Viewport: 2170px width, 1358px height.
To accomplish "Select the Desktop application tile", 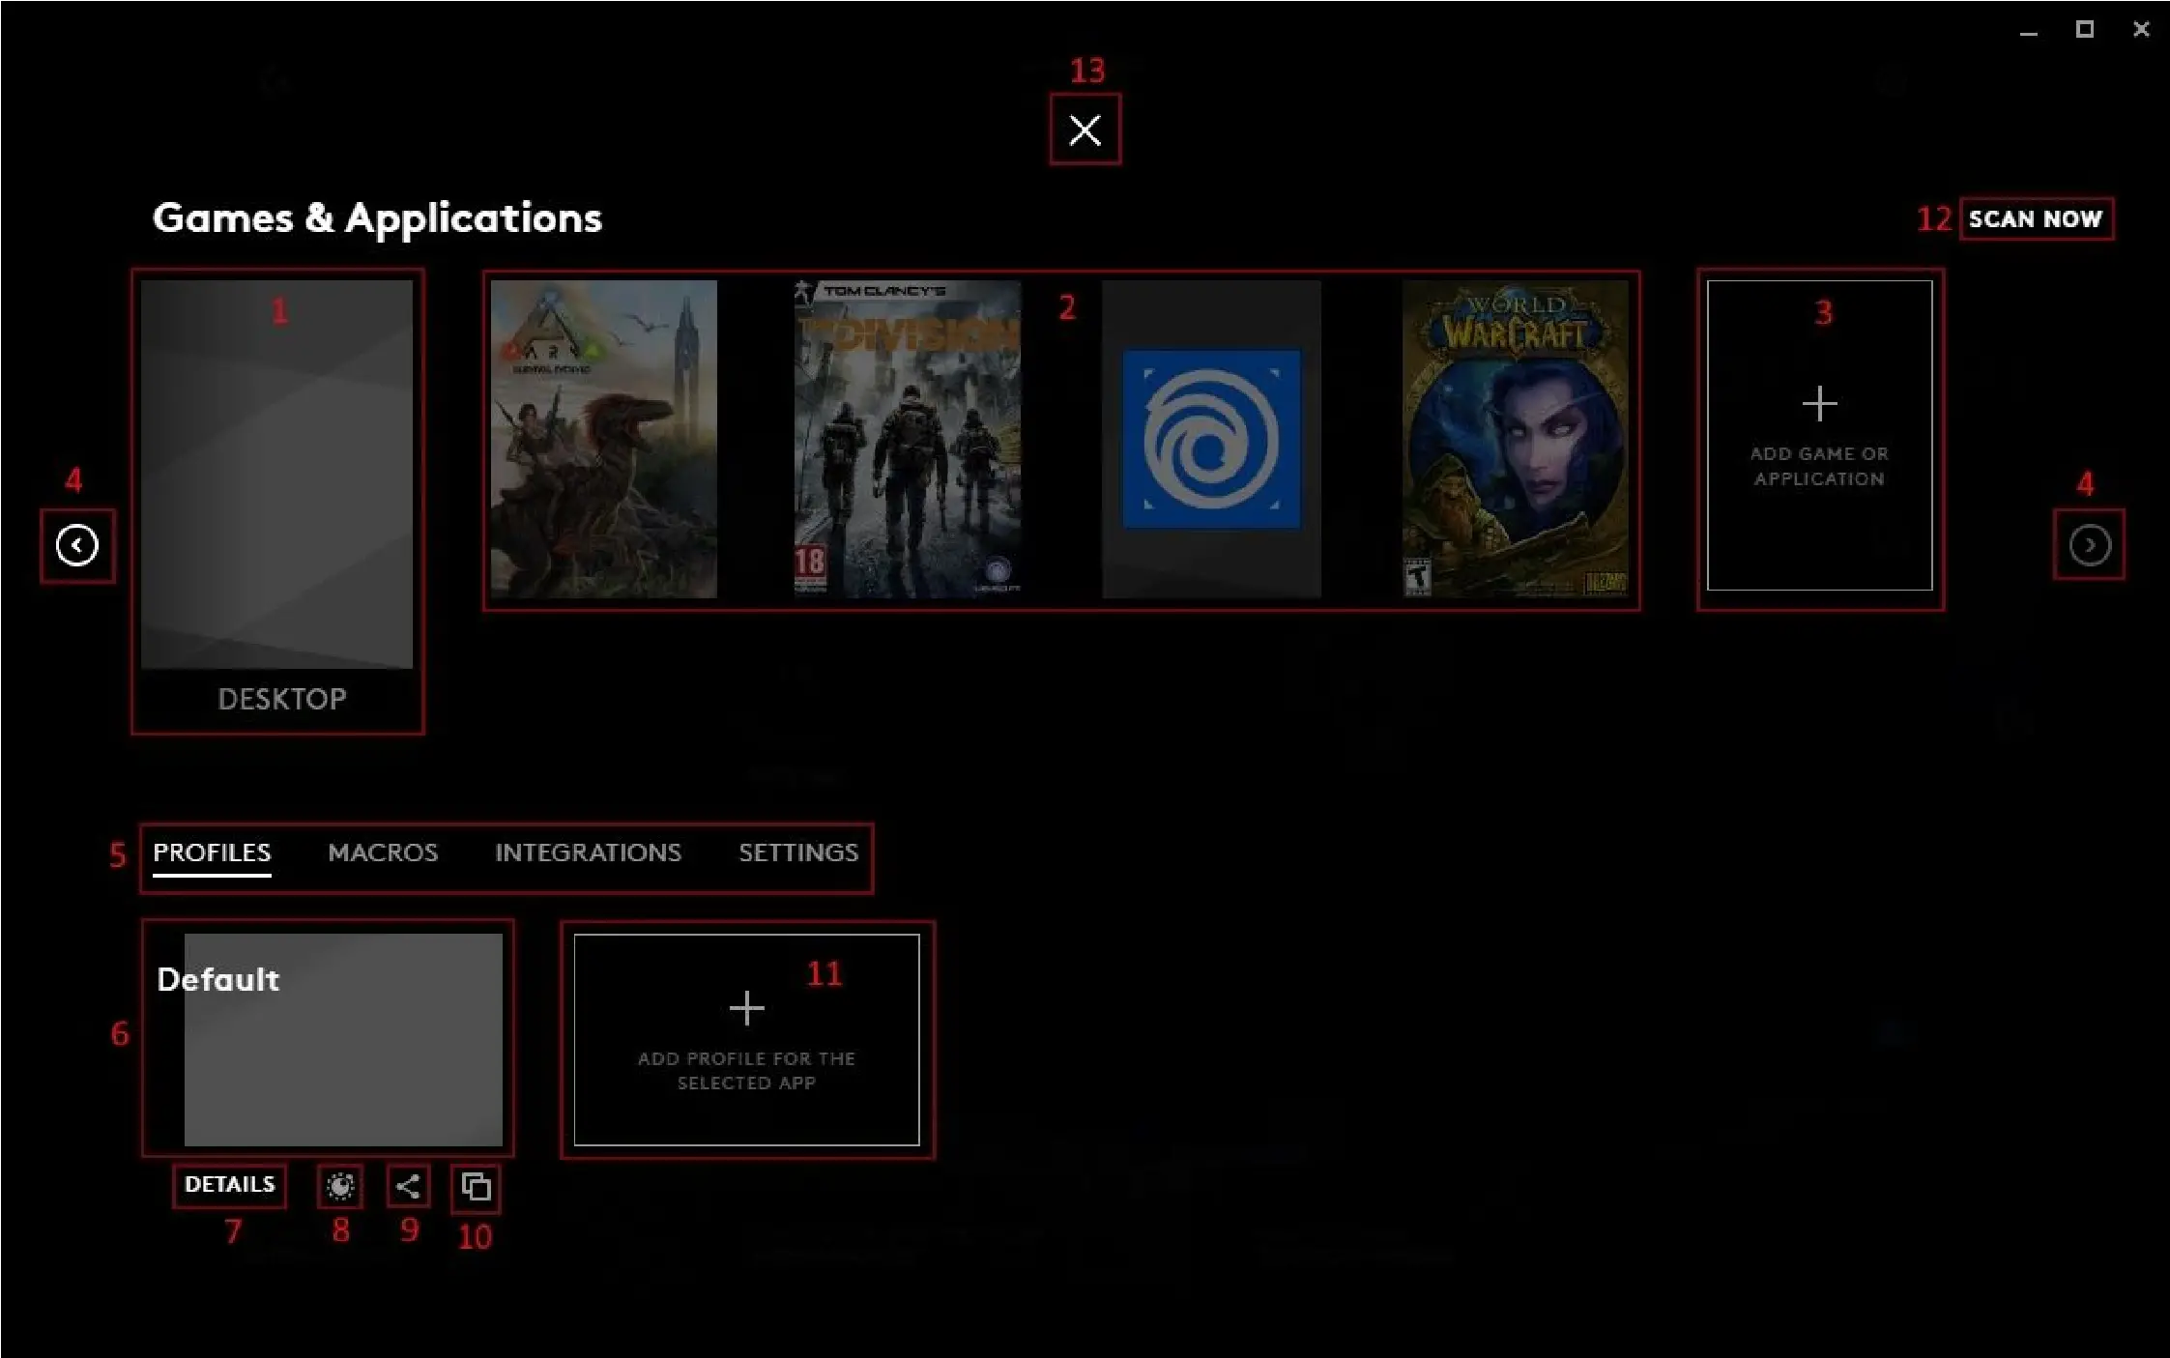I will (276, 474).
